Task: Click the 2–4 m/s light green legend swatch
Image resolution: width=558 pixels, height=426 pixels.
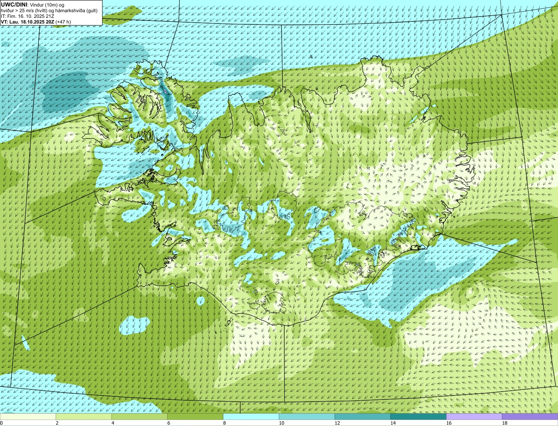Action: (84, 417)
